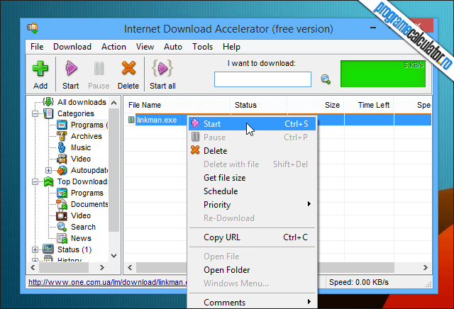
Task: Choose Copy URL in the context menu
Action: [x=252, y=237]
